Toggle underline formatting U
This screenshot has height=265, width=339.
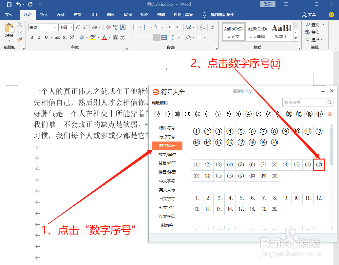(46, 37)
